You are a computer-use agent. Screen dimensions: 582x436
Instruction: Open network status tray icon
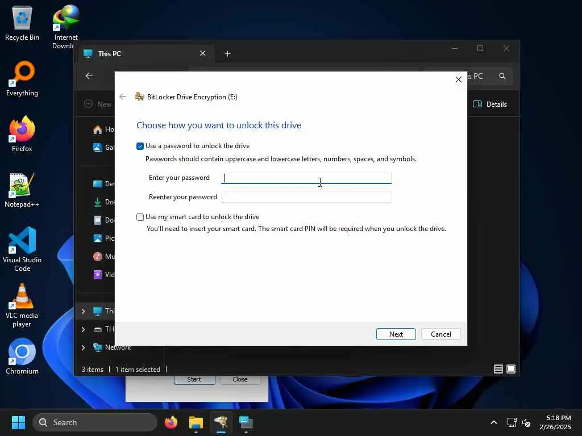[512, 422]
